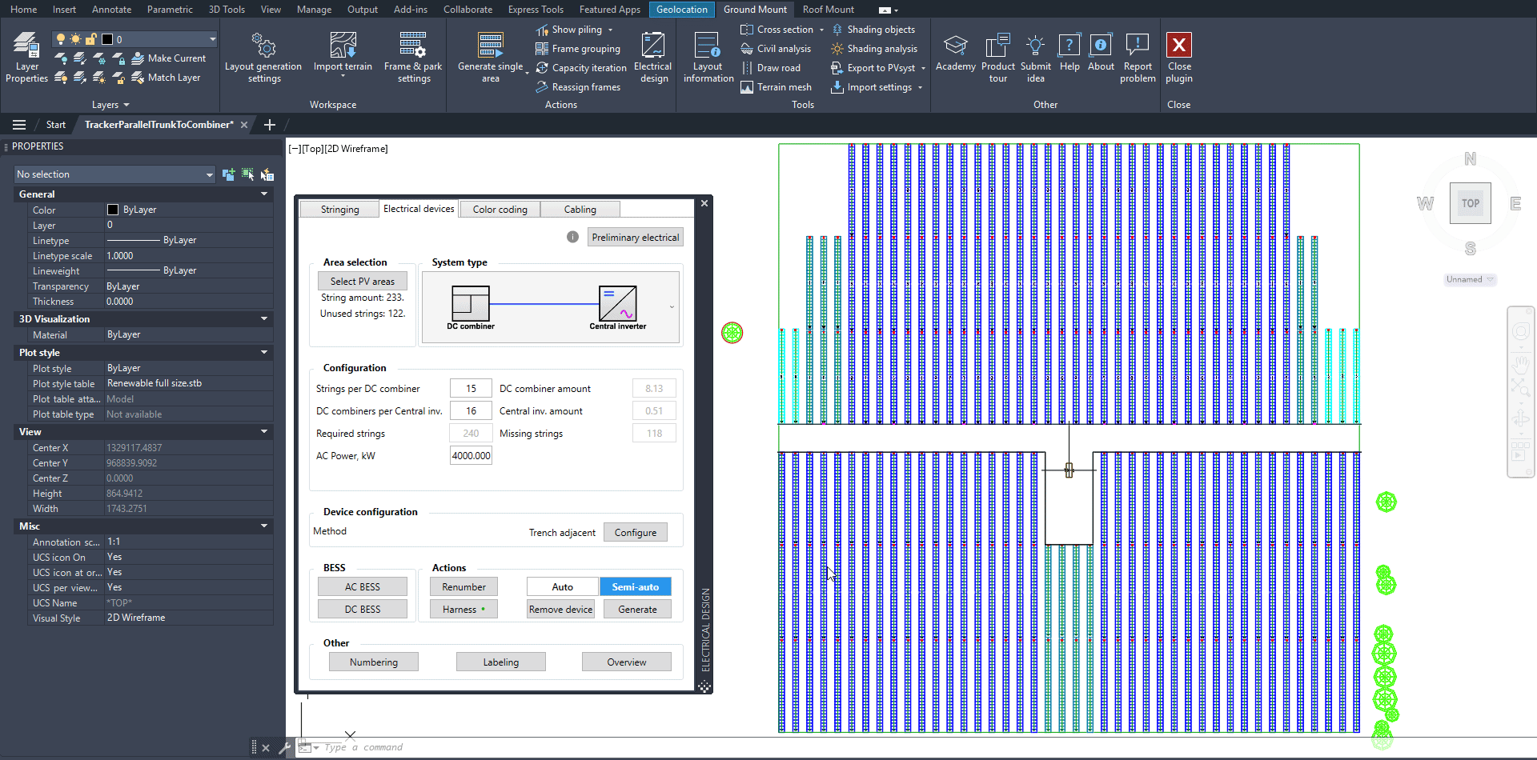The image size is (1537, 760).
Task: Switch to Auto action mode
Action: click(x=562, y=587)
